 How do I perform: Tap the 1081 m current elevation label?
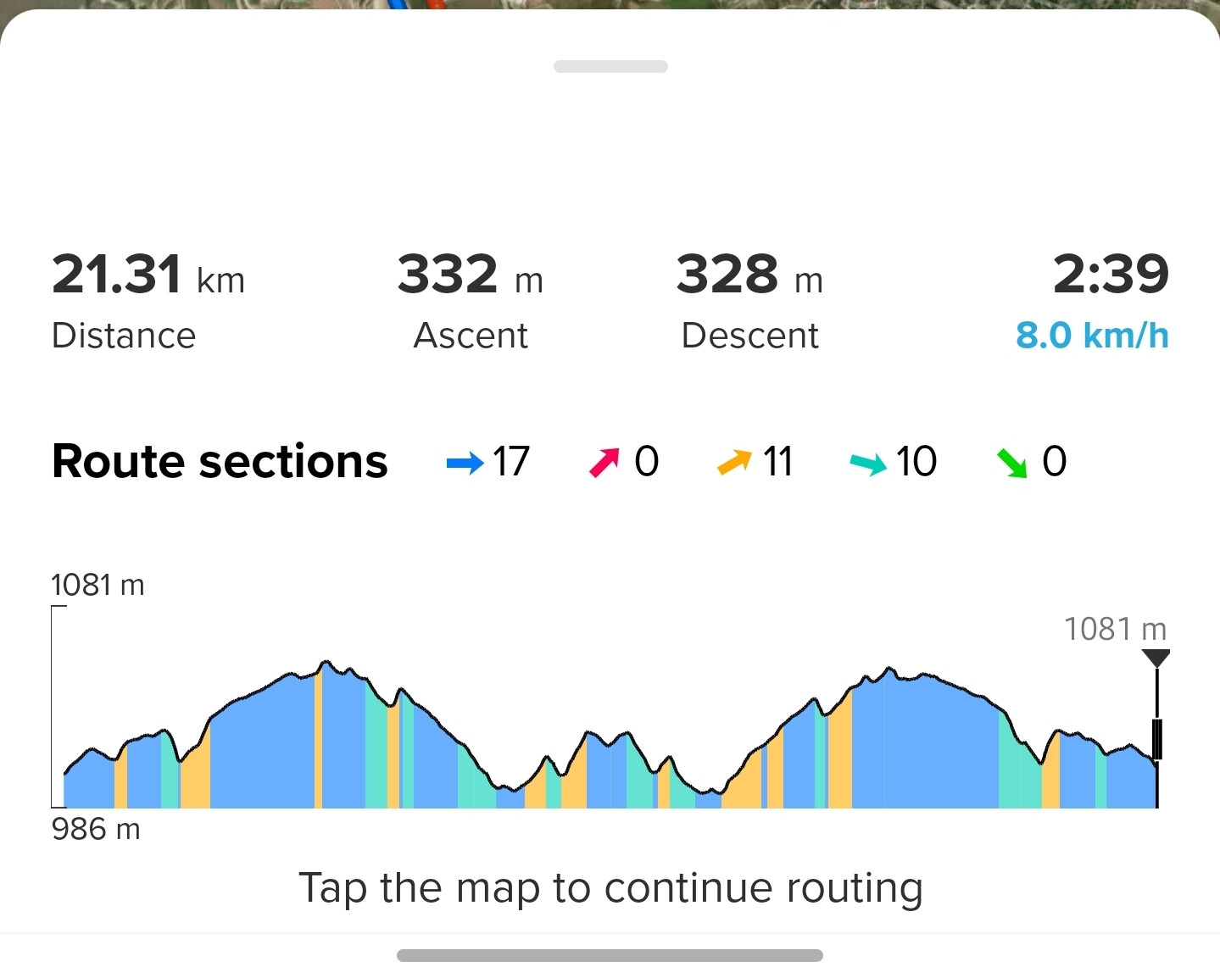click(1115, 629)
